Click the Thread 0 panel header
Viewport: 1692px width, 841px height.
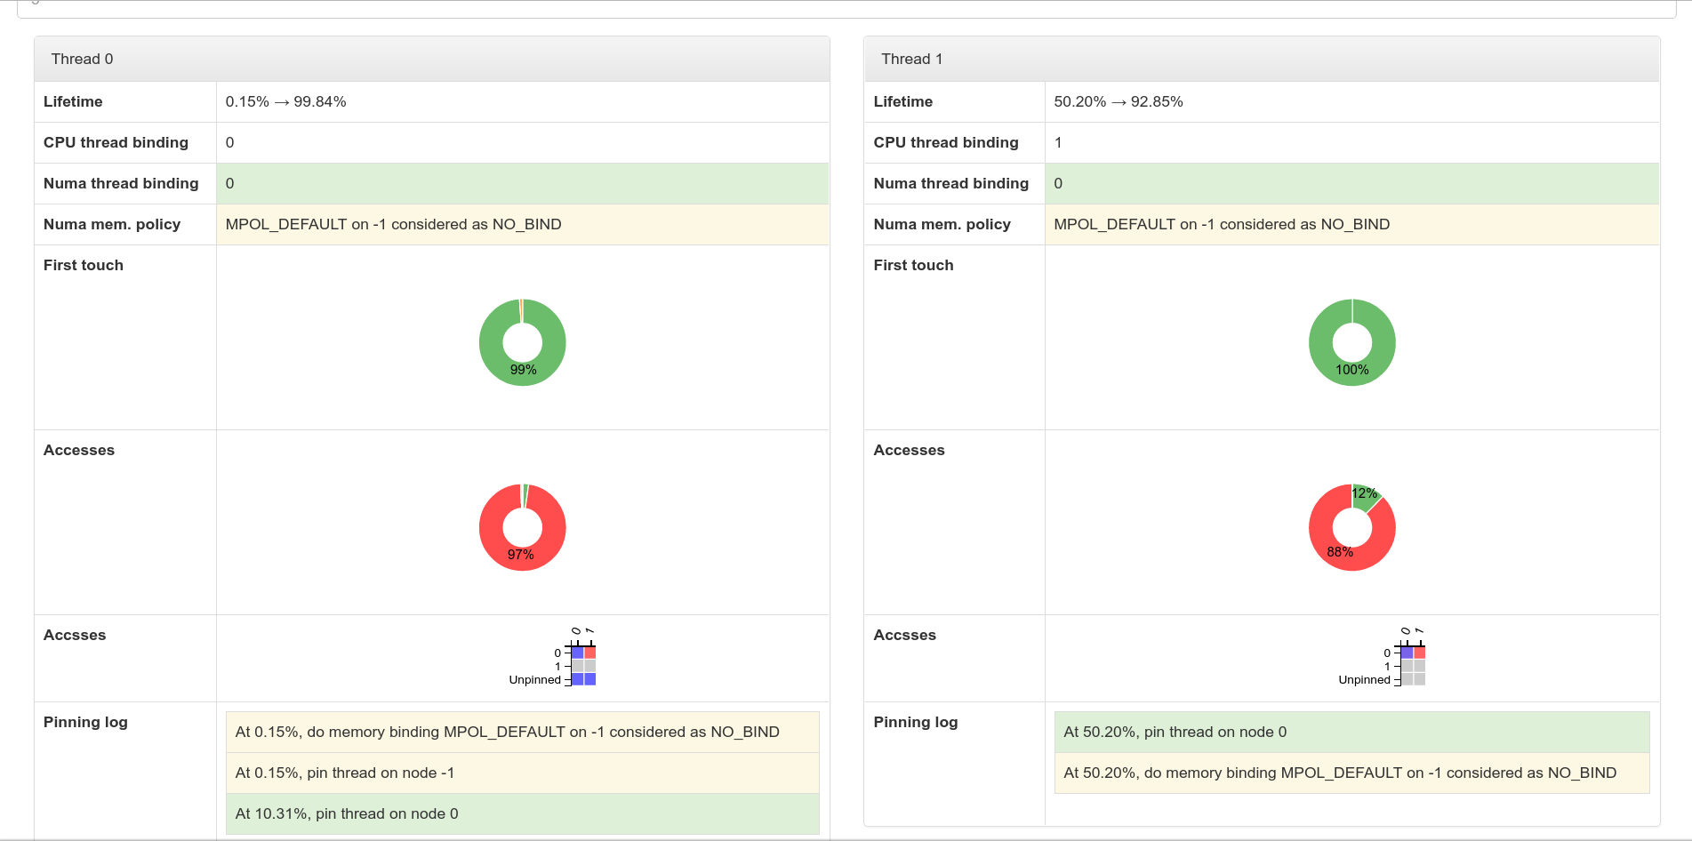point(432,59)
